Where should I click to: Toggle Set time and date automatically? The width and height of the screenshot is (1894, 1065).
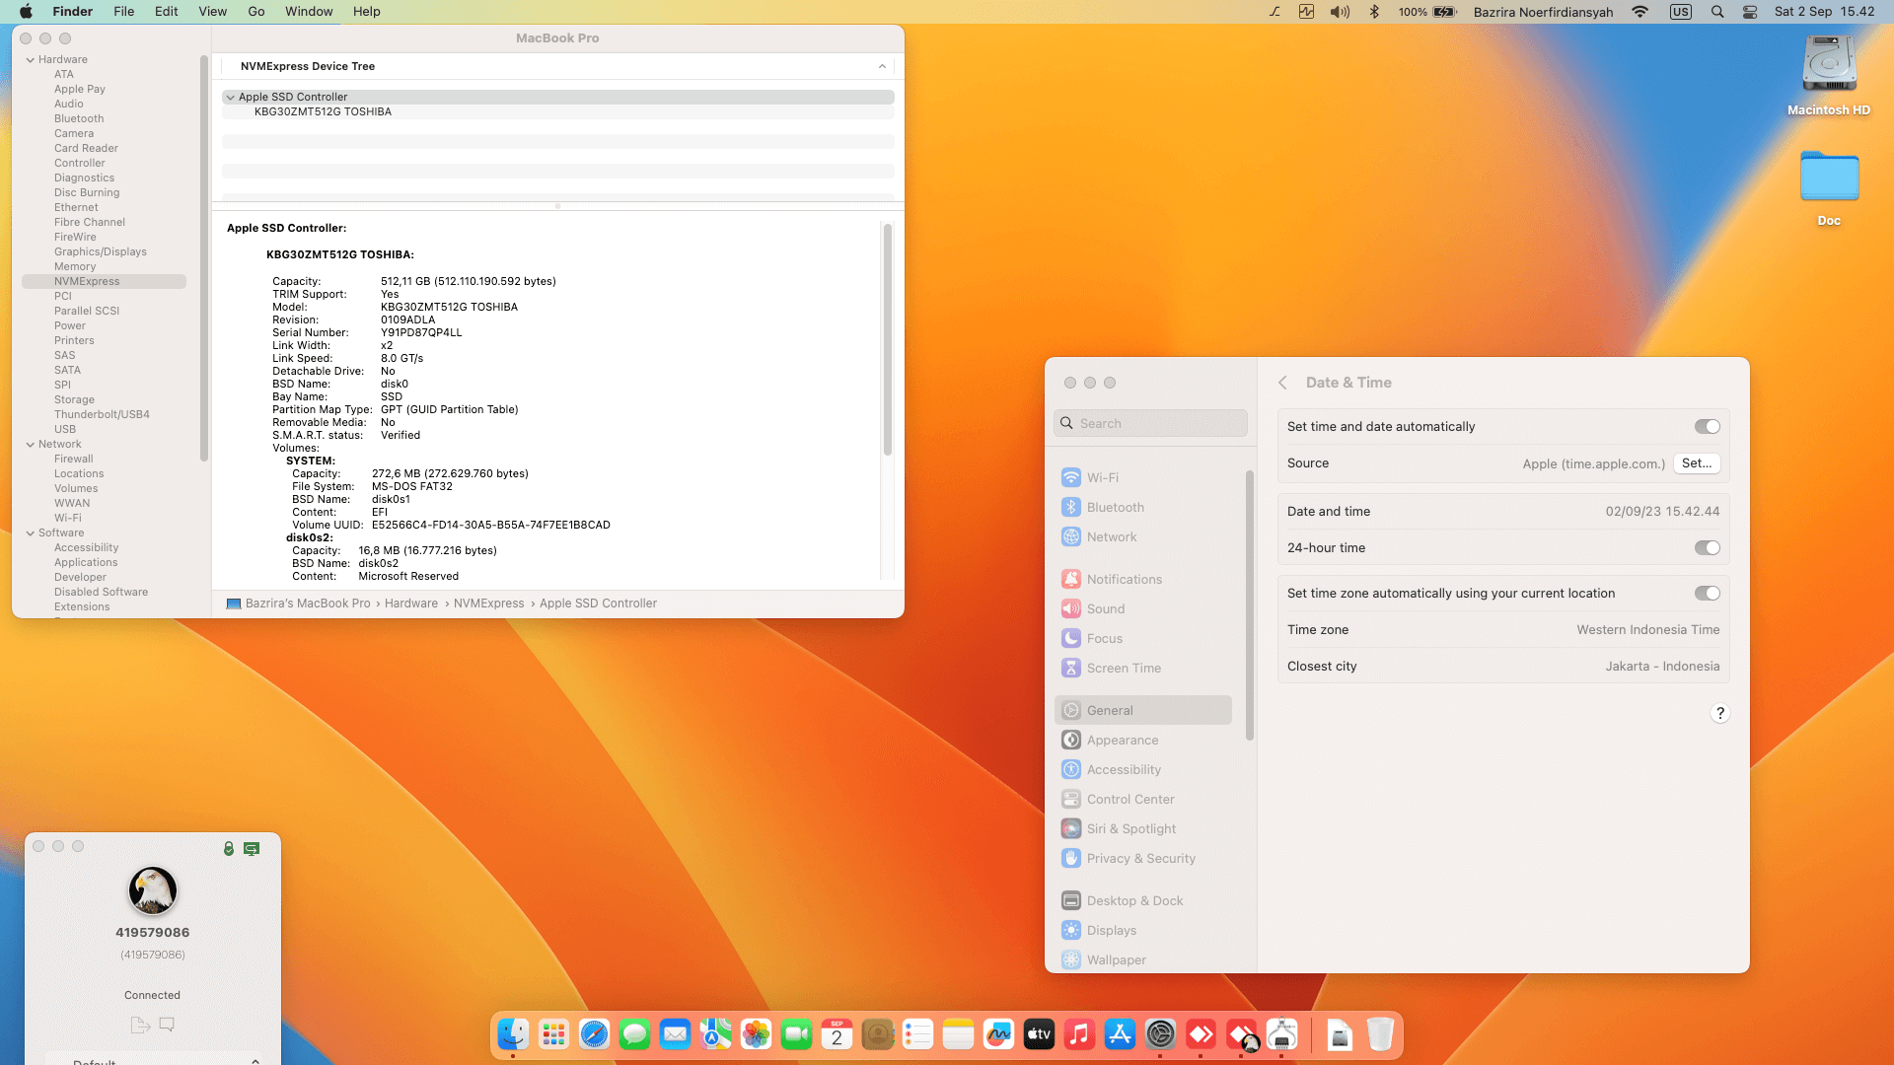coord(1707,427)
